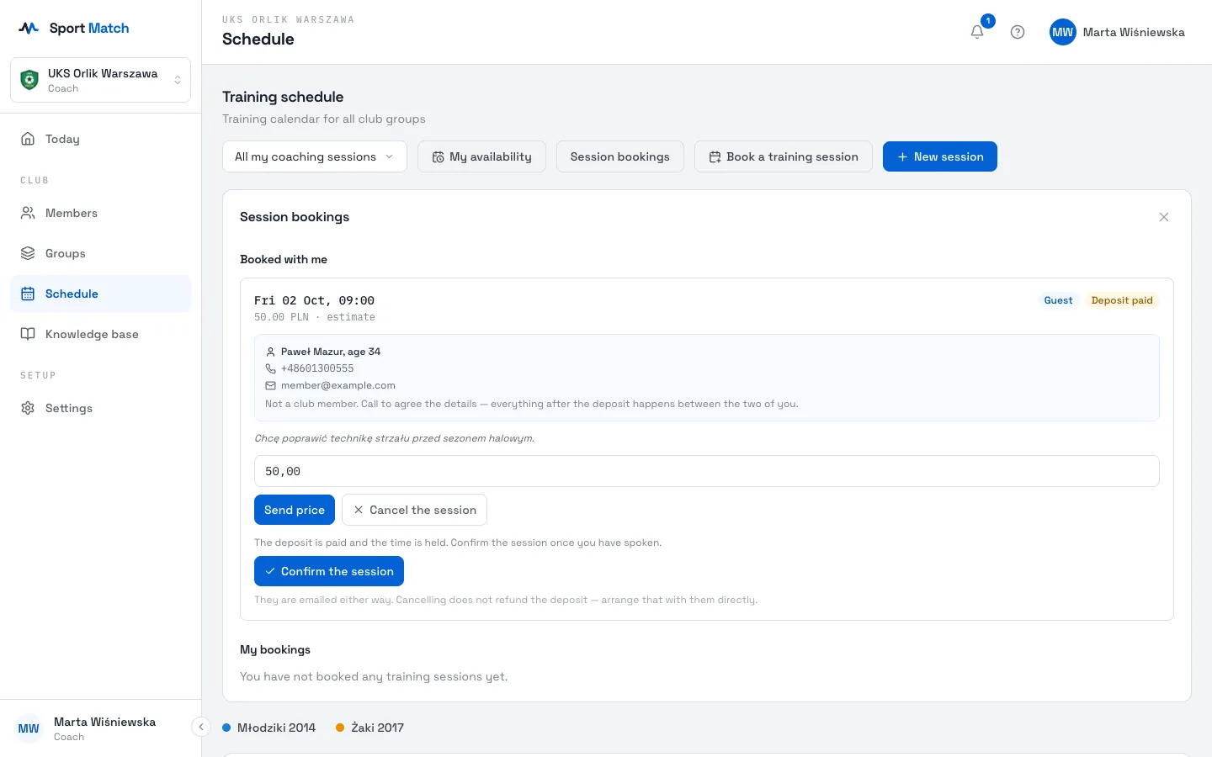Open Groups in the sidebar
Image resolution: width=1212 pixels, height=757 pixels.
point(100,253)
